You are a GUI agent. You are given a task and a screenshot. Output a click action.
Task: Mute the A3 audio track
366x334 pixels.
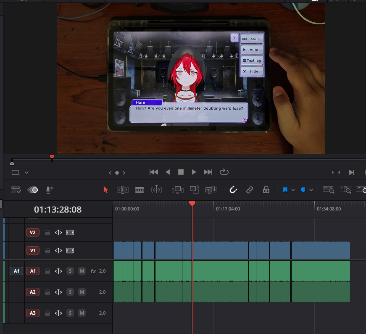[x=82, y=313]
